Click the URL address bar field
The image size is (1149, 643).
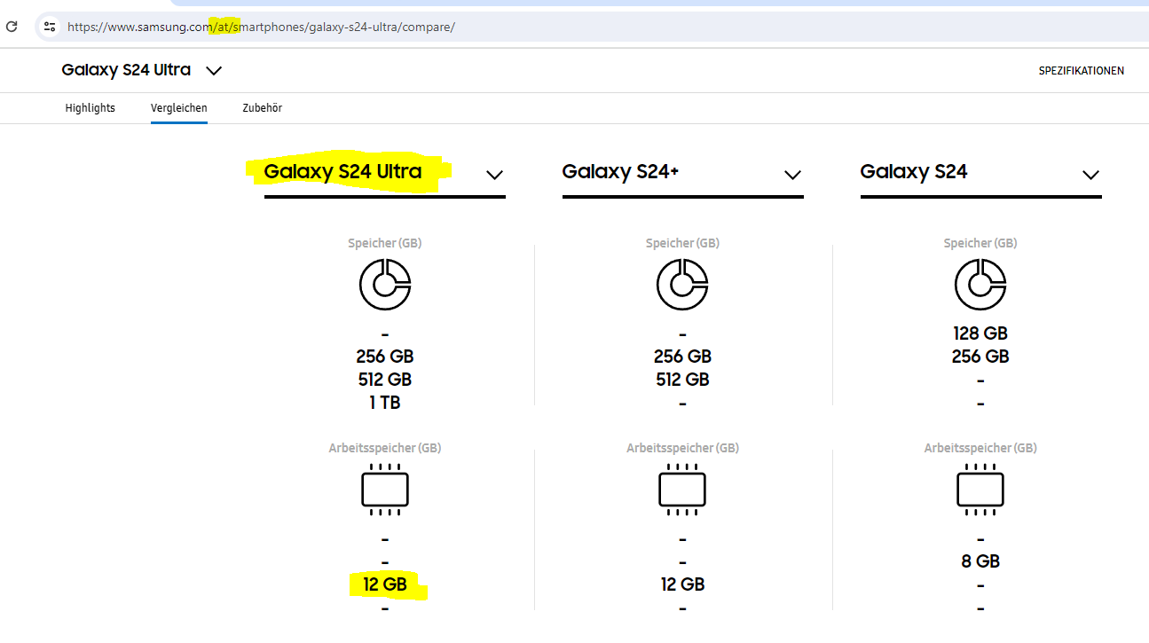coord(532,27)
